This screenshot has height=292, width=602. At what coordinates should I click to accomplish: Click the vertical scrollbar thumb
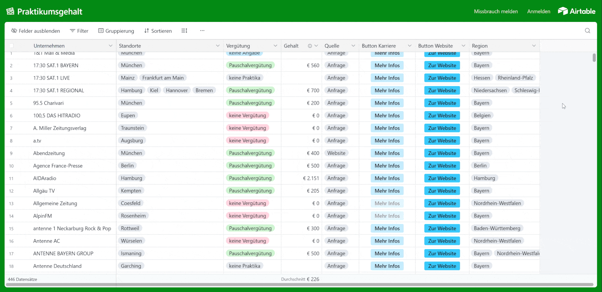[x=594, y=58]
